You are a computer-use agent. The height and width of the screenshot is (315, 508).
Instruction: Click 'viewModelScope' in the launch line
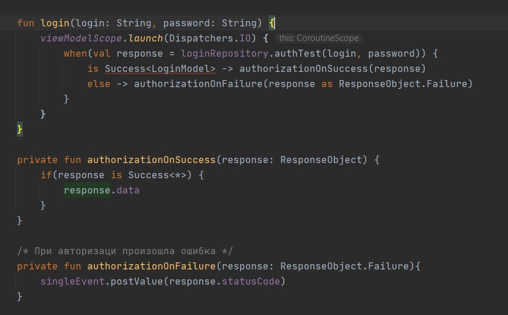click(x=81, y=38)
